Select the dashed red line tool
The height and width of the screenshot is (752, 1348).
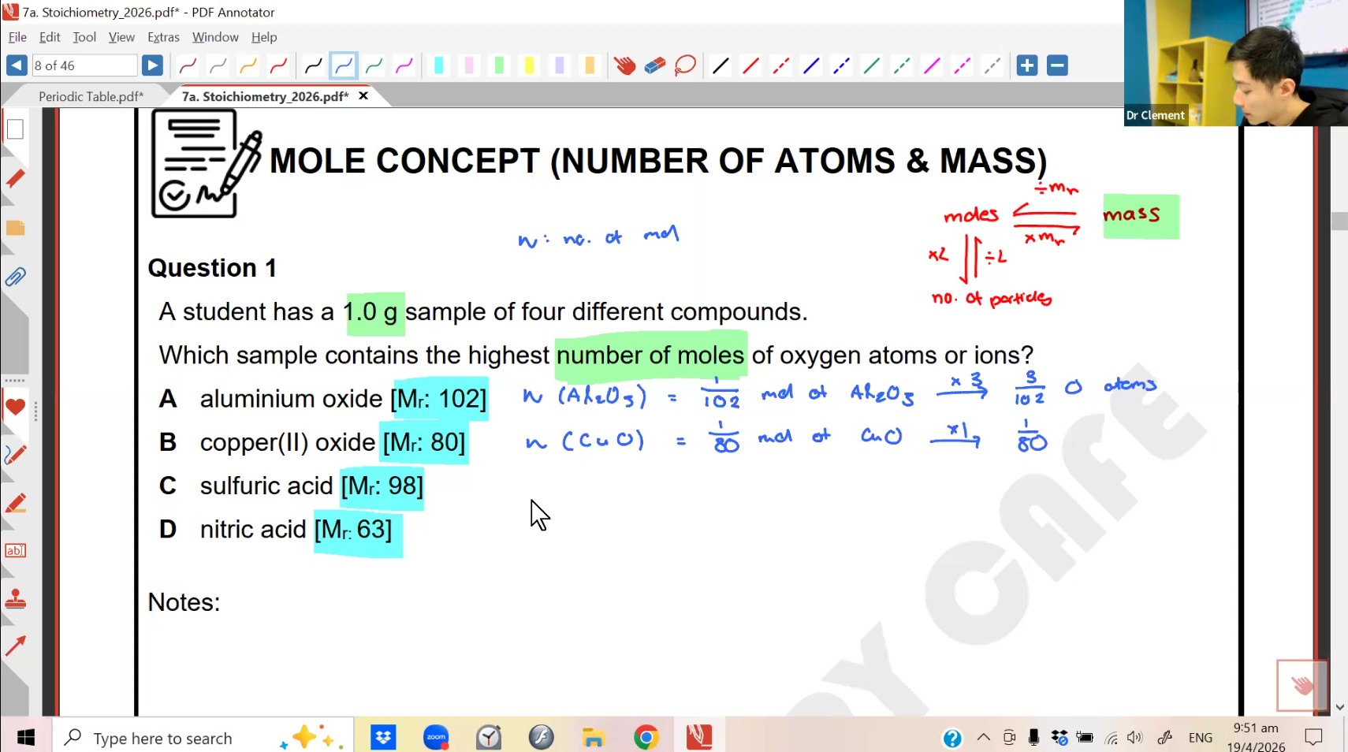[780, 65]
